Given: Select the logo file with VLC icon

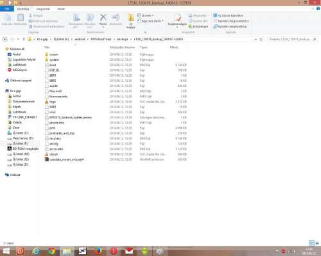Looking at the screenshot, I should coord(51,102).
